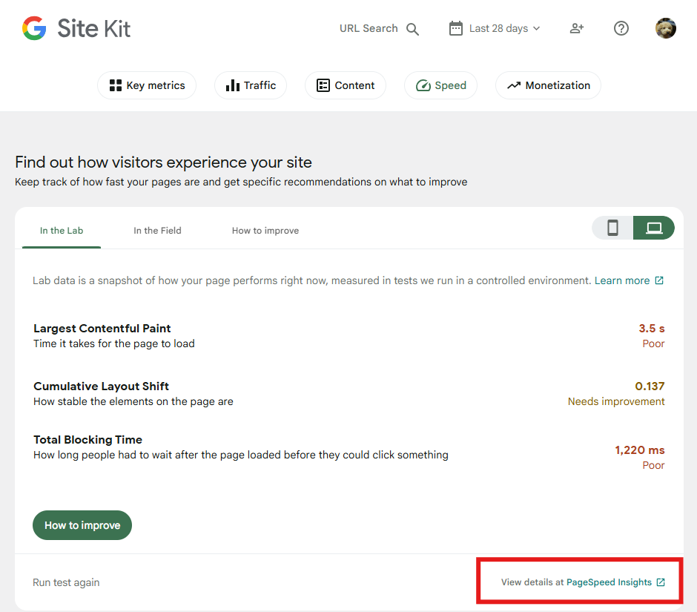This screenshot has width=697, height=612.
Task: Go to the Monetization section chip
Action: [x=548, y=85]
